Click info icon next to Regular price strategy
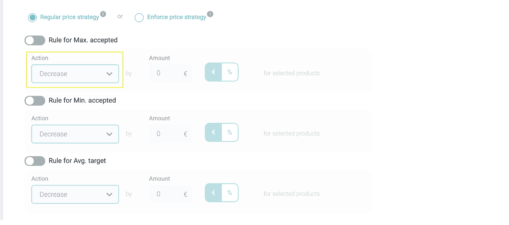 coord(103,14)
